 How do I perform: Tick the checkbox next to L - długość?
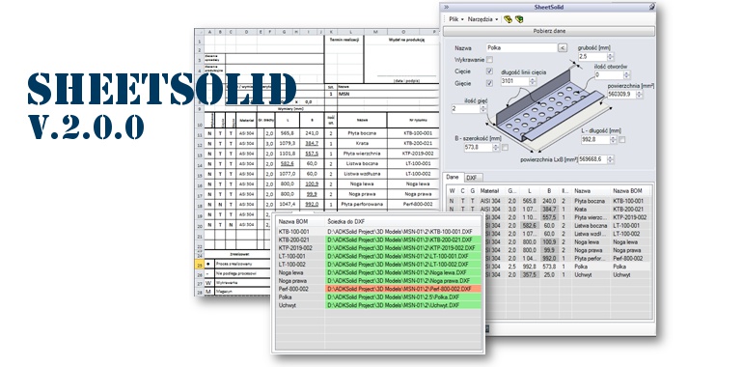621,139
